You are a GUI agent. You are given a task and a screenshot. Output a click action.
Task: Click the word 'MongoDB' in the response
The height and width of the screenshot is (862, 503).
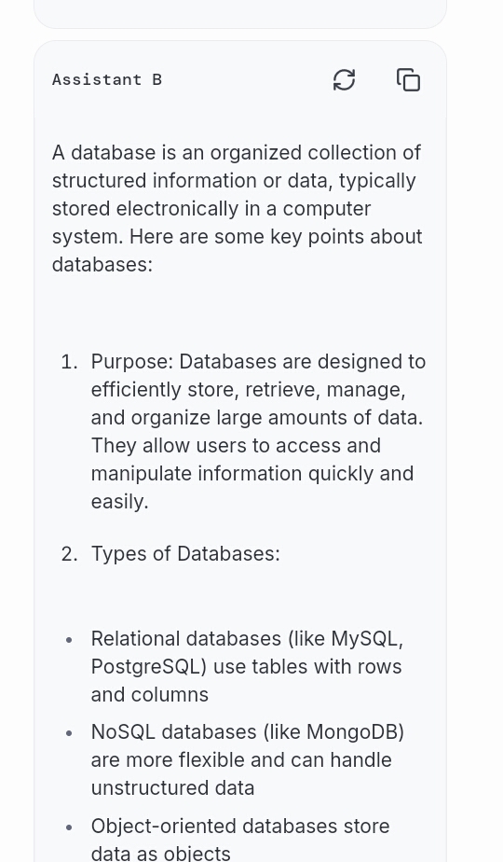coord(352,731)
